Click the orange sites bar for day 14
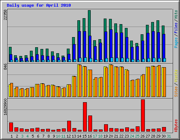Image resolution: width=180 pixels, height=140 pixels. pyautogui.click(x=80, y=81)
